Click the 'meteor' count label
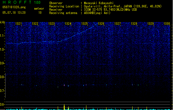This screenshot has width=173, height=110. 39,9
